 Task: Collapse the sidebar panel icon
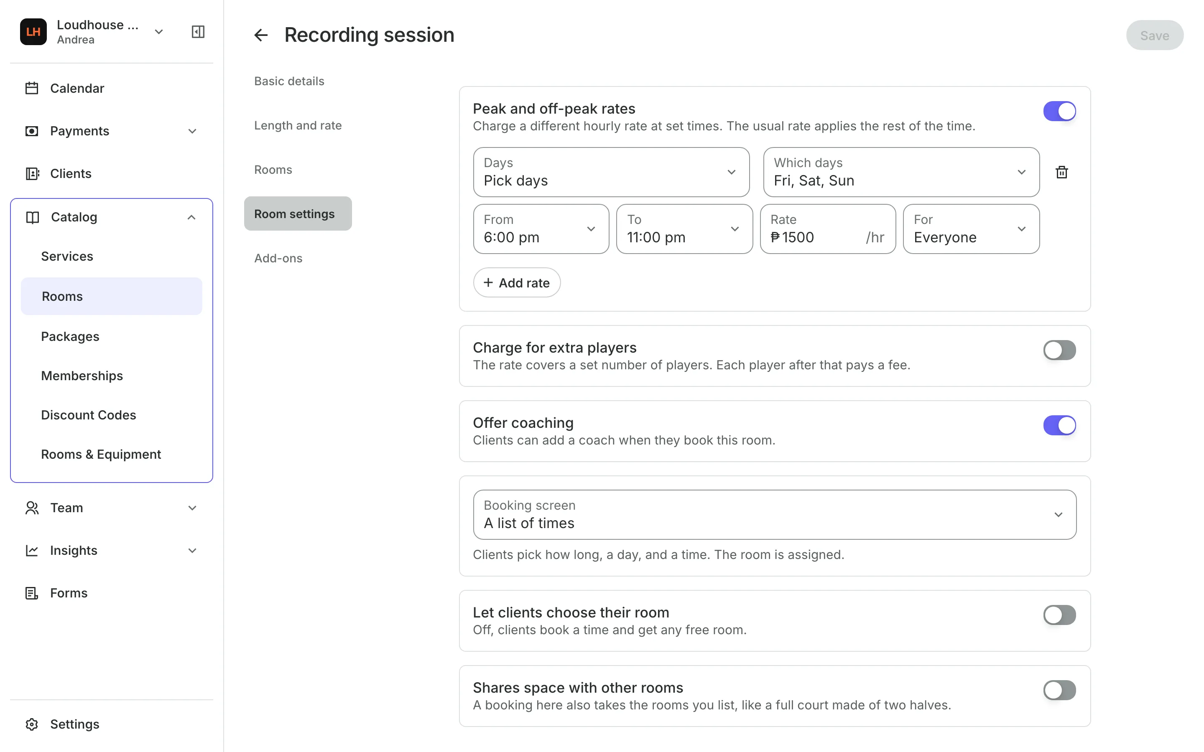[198, 32]
